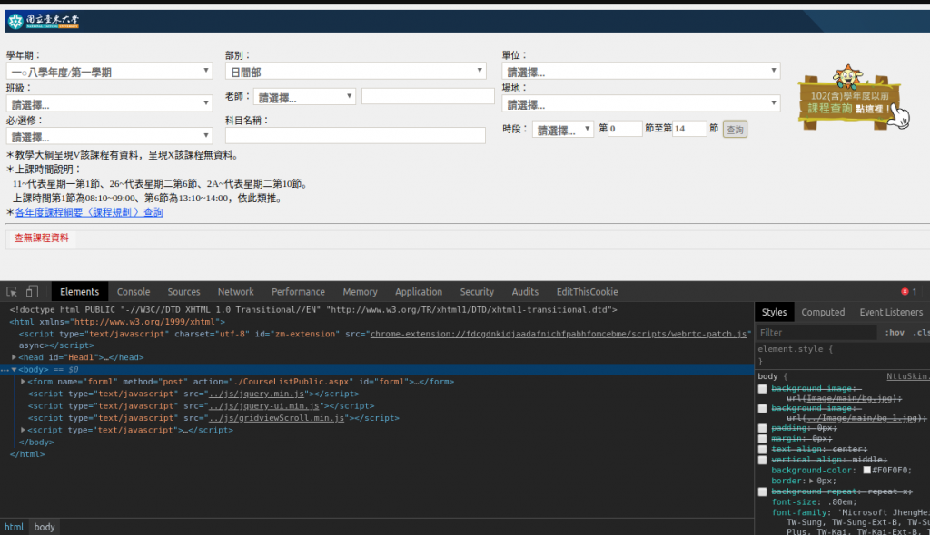Viewport: 930px width, 535px height.
Task: Open the NttuSkin stylesheet link
Action: [x=908, y=377]
